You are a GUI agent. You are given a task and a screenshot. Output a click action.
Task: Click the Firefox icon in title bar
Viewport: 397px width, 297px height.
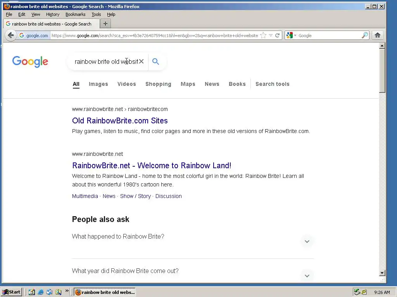(7, 6)
